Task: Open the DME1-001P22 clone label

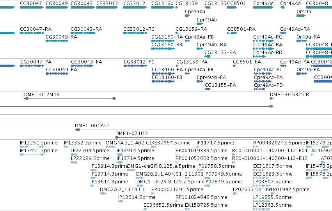Action: (x=92, y=126)
